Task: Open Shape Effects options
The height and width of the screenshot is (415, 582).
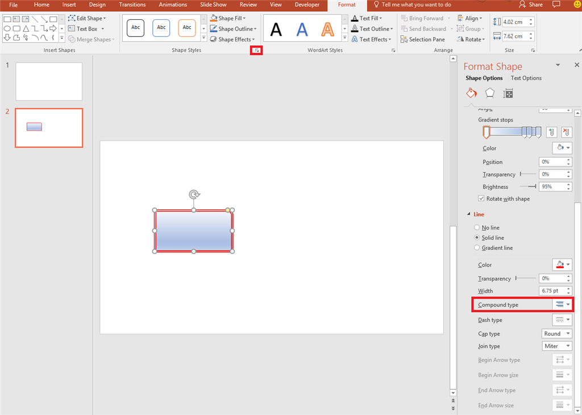Action: click(232, 39)
